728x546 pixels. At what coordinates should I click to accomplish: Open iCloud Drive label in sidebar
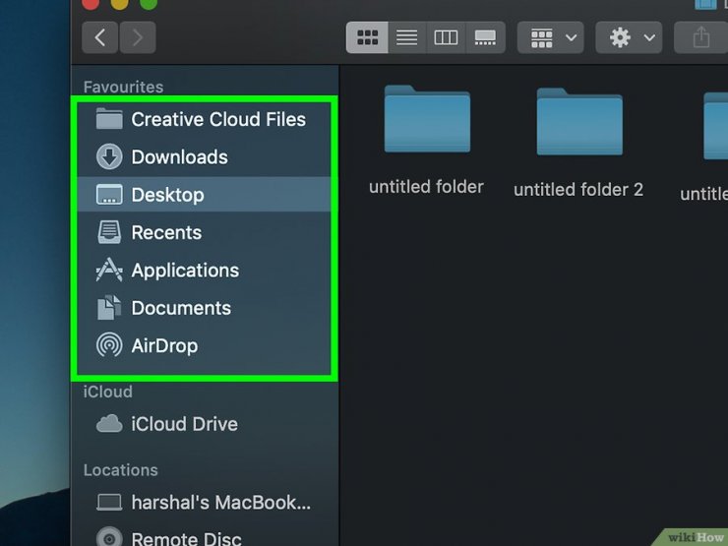[184, 424]
